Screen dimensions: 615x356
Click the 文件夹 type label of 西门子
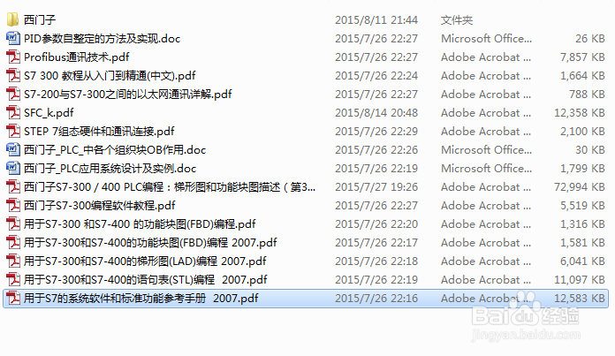tap(457, 19)
